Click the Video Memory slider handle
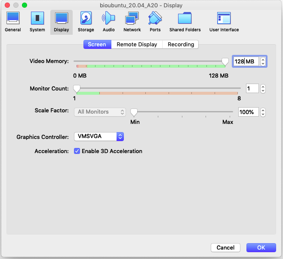 coord(225,62)
